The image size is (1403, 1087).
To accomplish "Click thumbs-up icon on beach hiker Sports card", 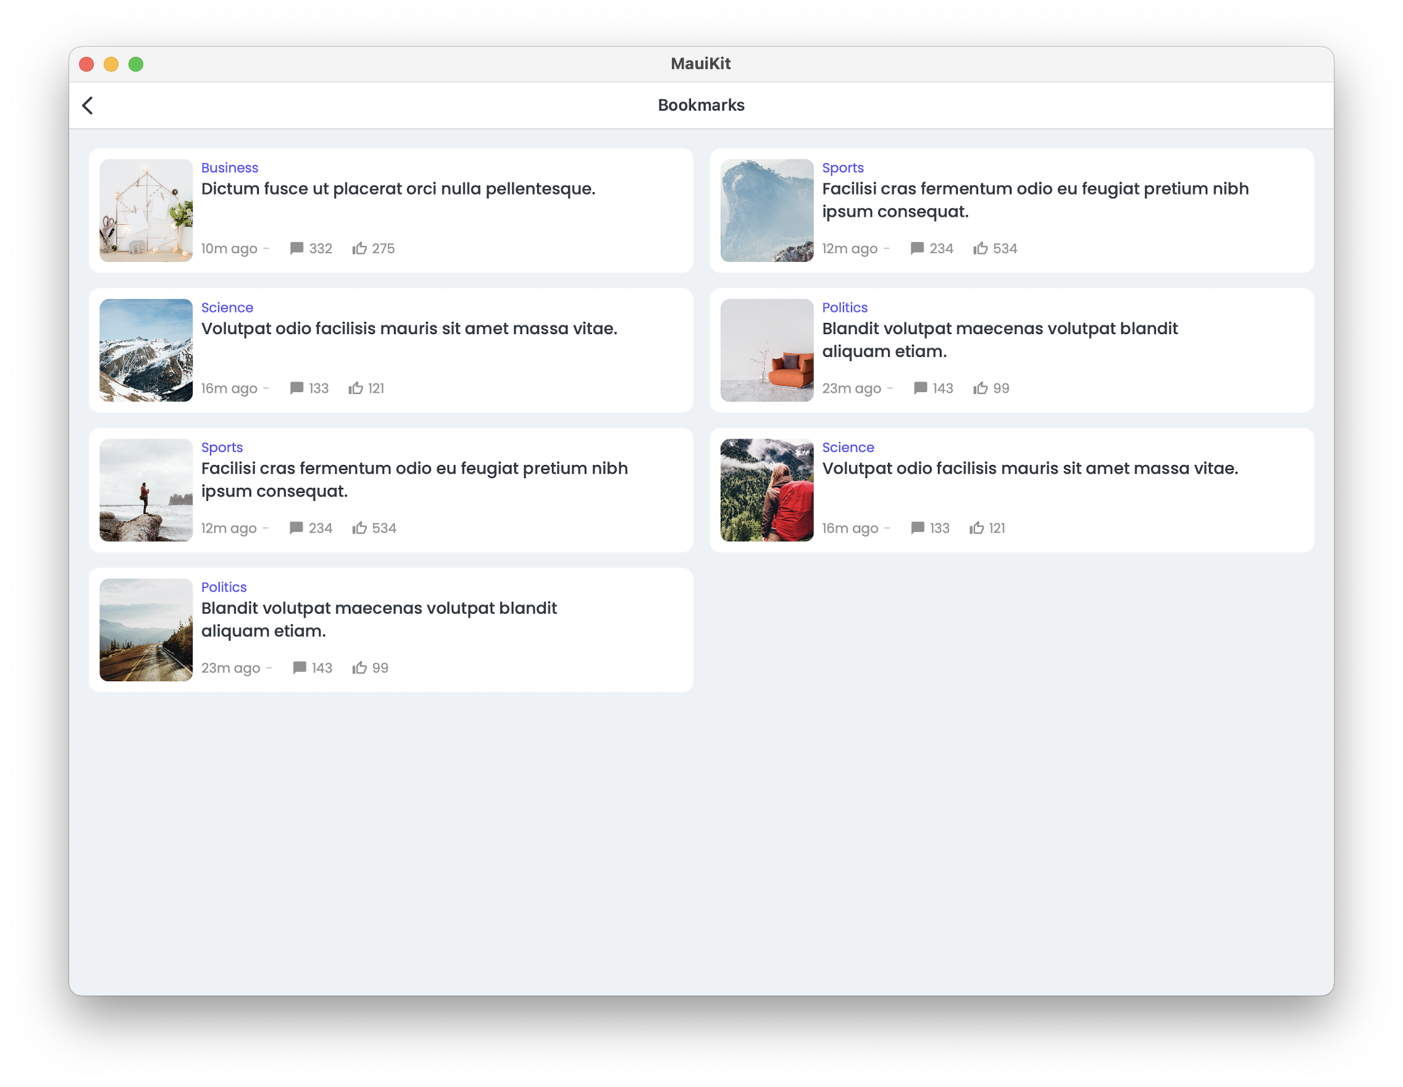I will click(x=359, y=527).
